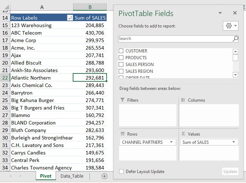Click field list scroll up arrow
The width and height of the screenshot is (246, 183).
pyautogui.click(x=235, y=51)
